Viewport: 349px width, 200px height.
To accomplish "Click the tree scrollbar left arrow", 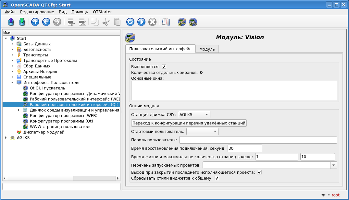I will (x=5, y=178).
